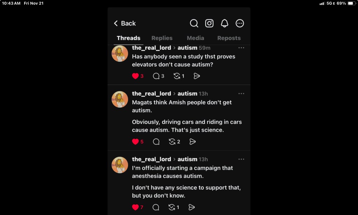Viewport: 358px width, 215px height.
Task: Tap the search magnifier icon
Action: click(194, 23)
